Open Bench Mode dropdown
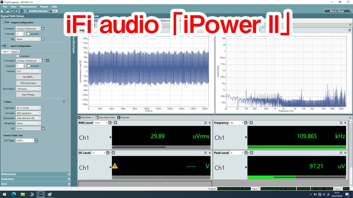Image resolution: width=353 pixels, height=198 pixels. [337, 11]
